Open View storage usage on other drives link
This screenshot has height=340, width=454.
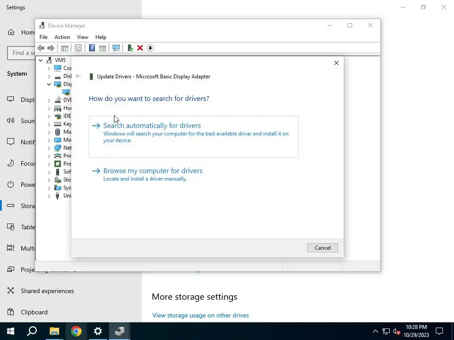200,315
